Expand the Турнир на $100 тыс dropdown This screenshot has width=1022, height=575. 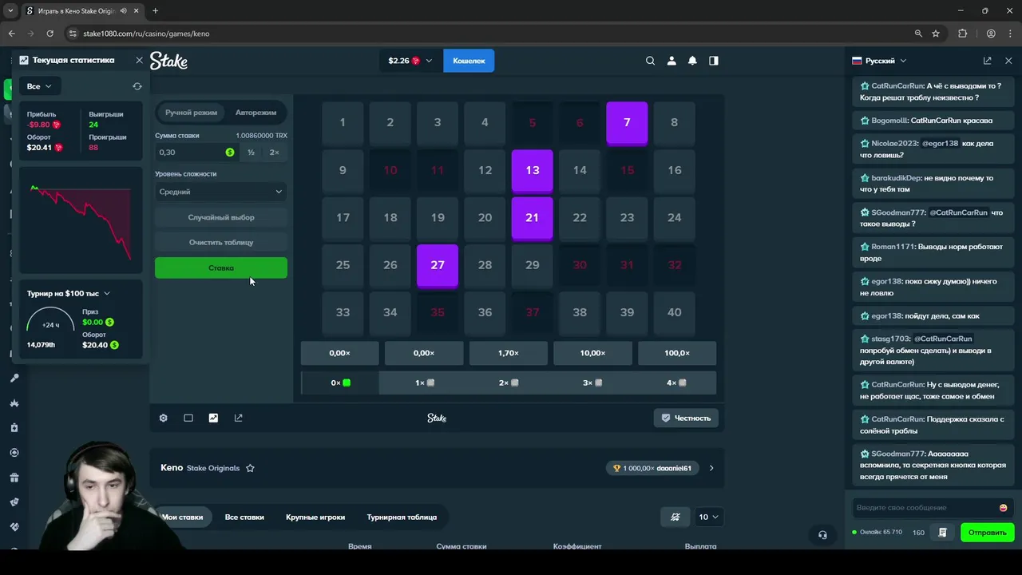coord(69,293)
